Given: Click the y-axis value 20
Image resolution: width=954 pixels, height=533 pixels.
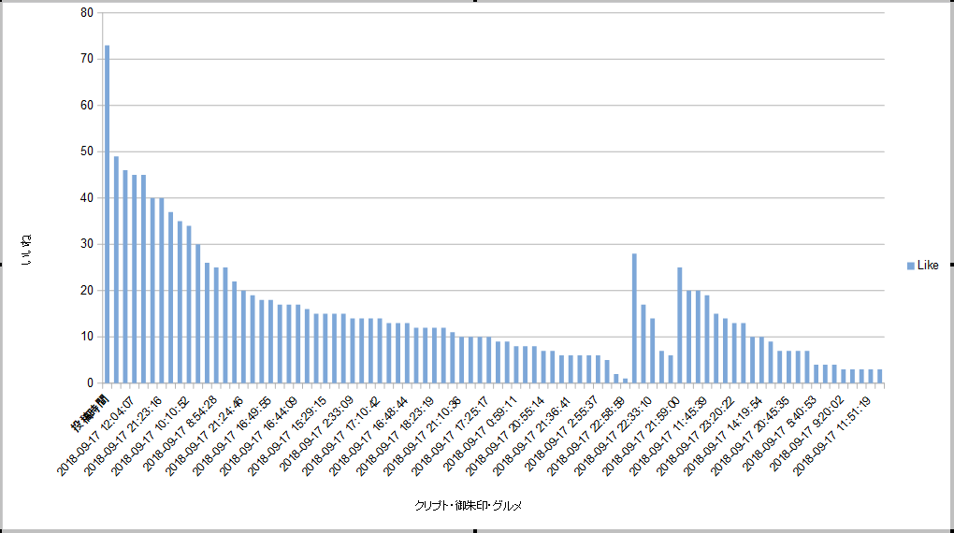Looking at the screenshot, I should (86, 291).
